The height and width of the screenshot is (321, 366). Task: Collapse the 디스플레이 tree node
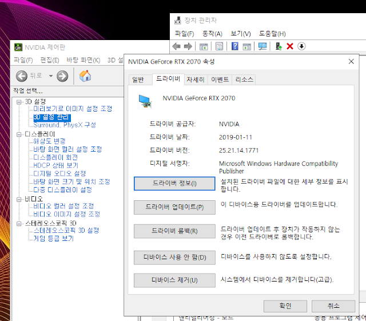click(19, 134)
